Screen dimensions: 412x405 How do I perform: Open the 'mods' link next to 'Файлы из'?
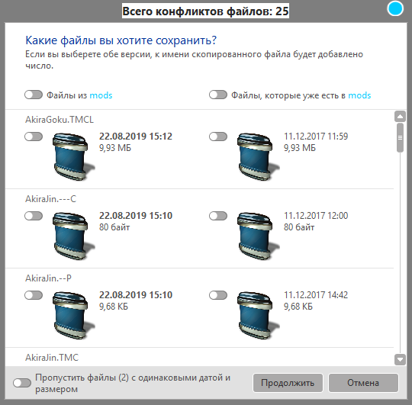(x=101, y=95)
